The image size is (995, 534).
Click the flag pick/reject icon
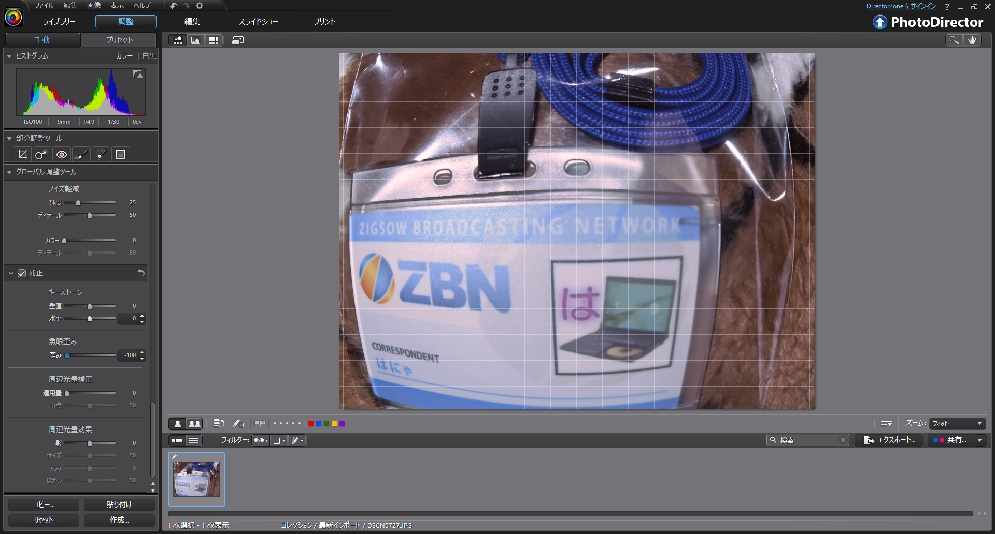[x=260, y=423]
